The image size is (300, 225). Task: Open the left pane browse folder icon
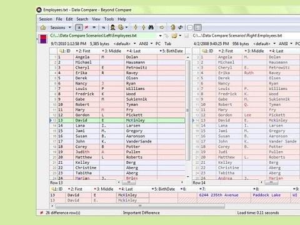click(x=174, y=36)
